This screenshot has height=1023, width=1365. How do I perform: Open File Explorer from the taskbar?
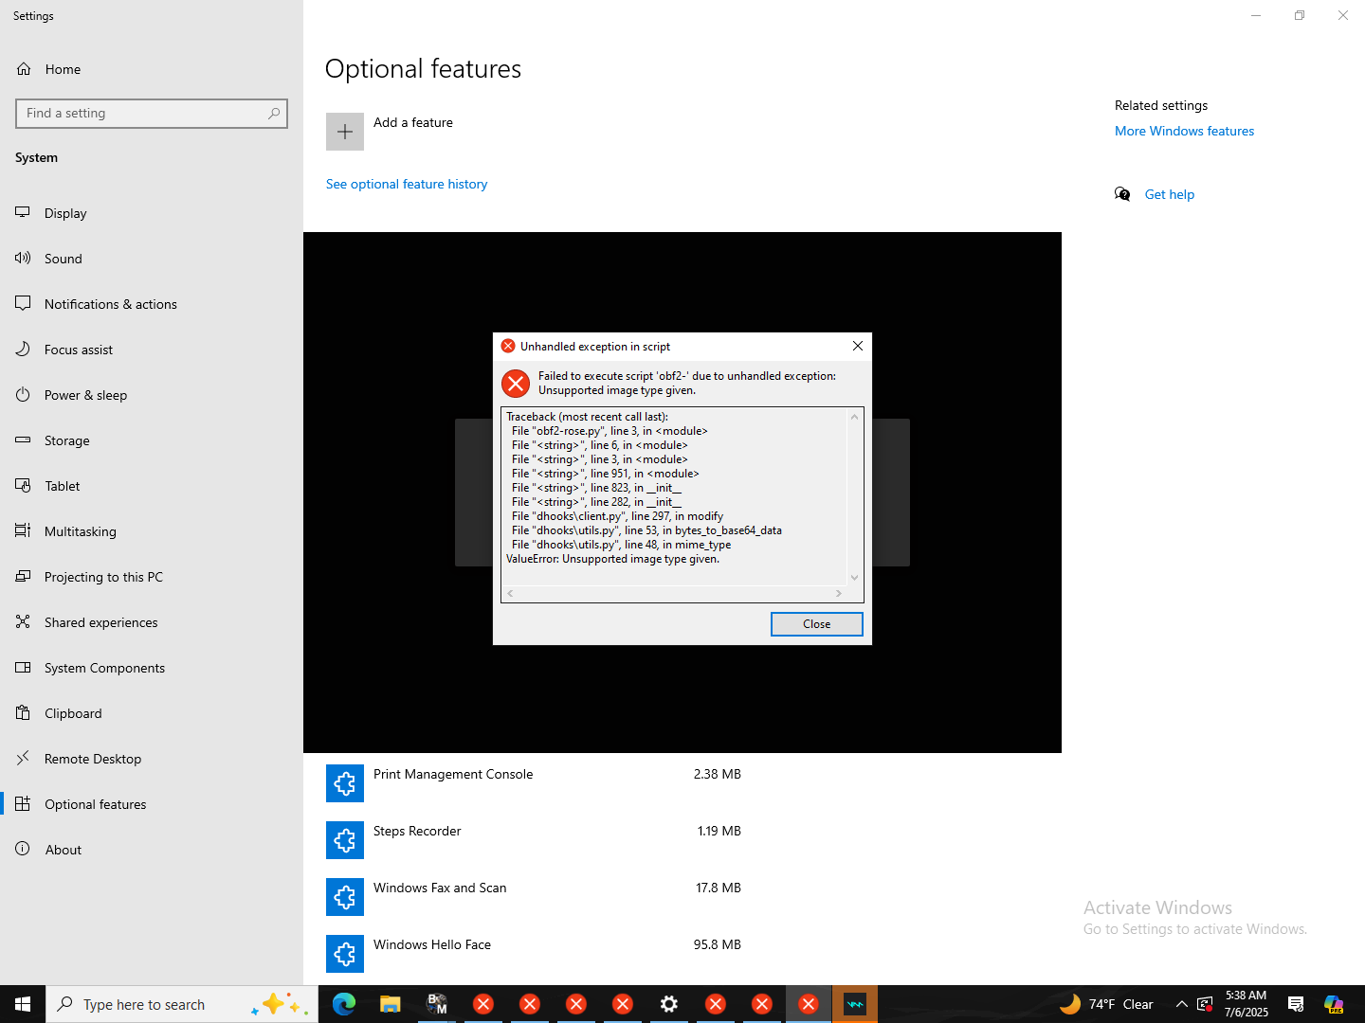[x=391, y=1004]
